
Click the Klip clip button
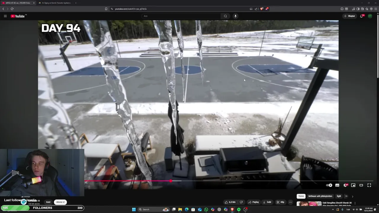[x=280, y=202]
